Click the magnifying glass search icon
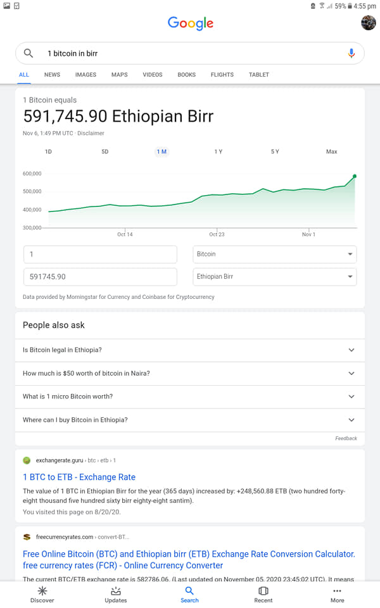This screenshot has width=380, height=608. pyautogui.click(x=28, y=53)
